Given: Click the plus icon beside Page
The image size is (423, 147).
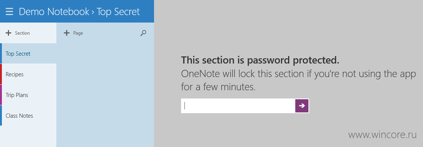Looking at the screenshot, I should pos(66,33).
